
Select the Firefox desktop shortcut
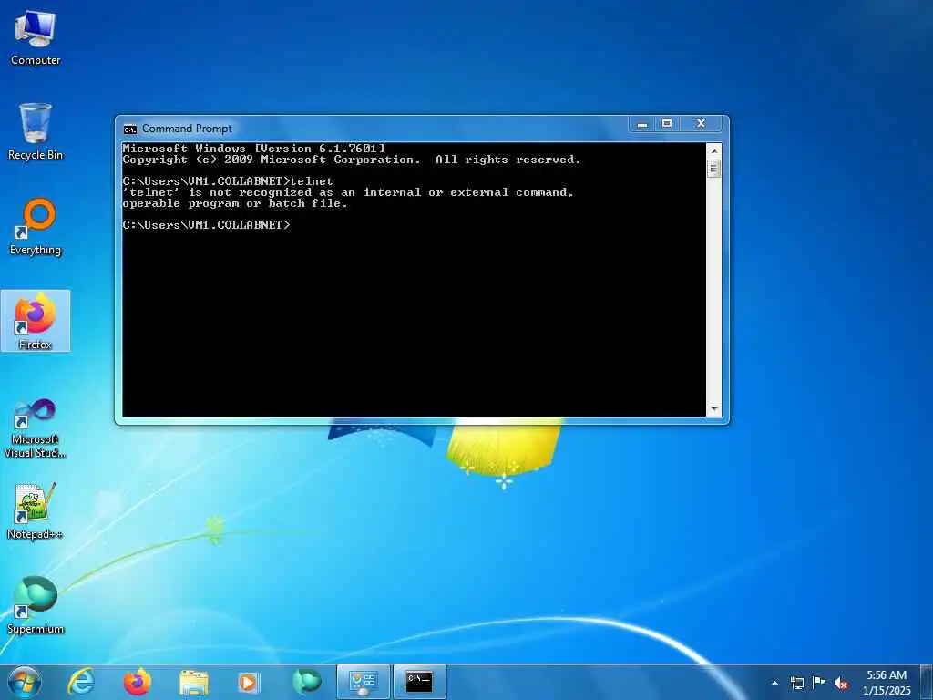[36, 322]
